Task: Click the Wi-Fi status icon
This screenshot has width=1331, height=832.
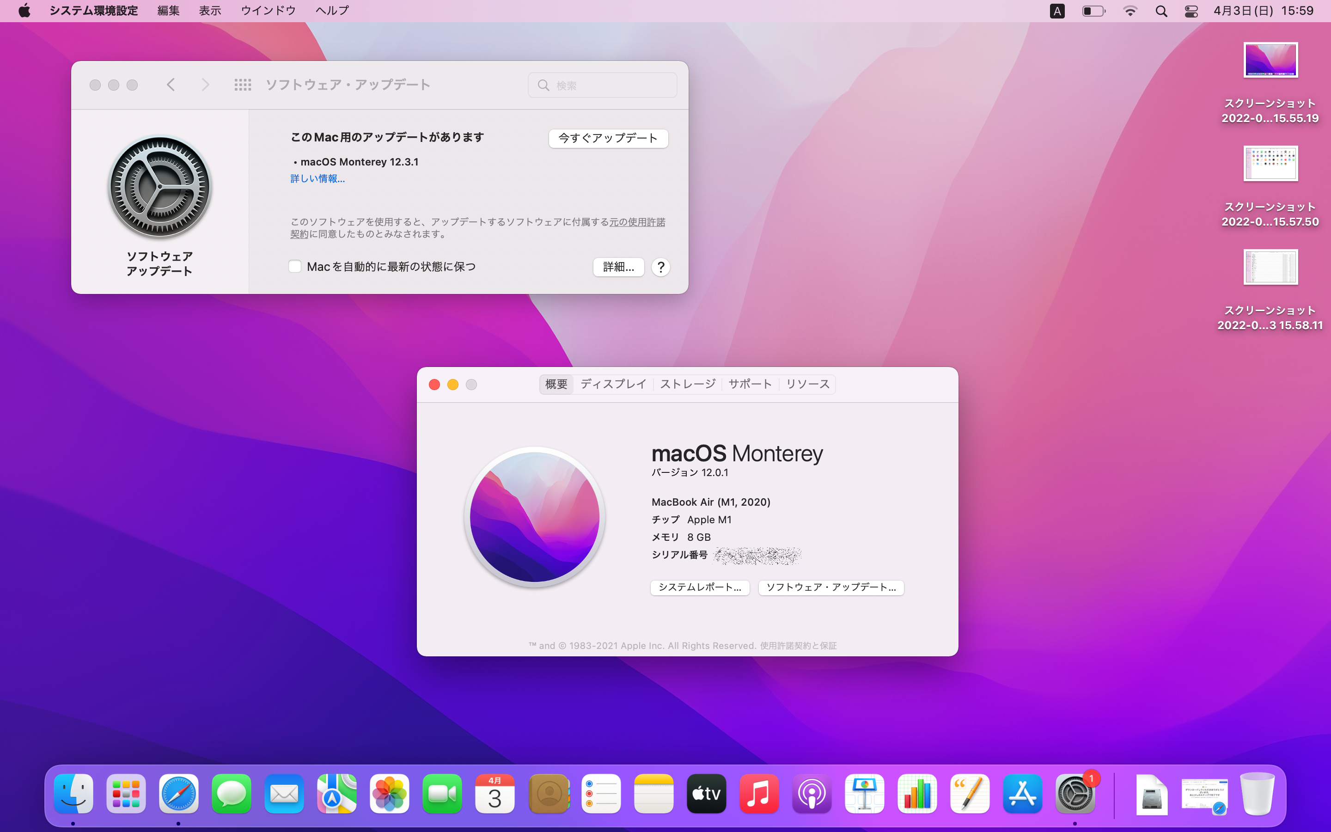Action: point(1130,11)
